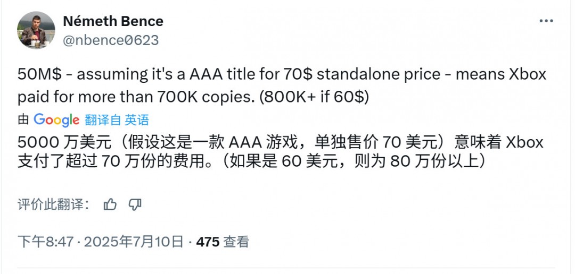Screen dimensions: 575x274
Task: Rate the translation with thumbs up
Action: (110, 204)
